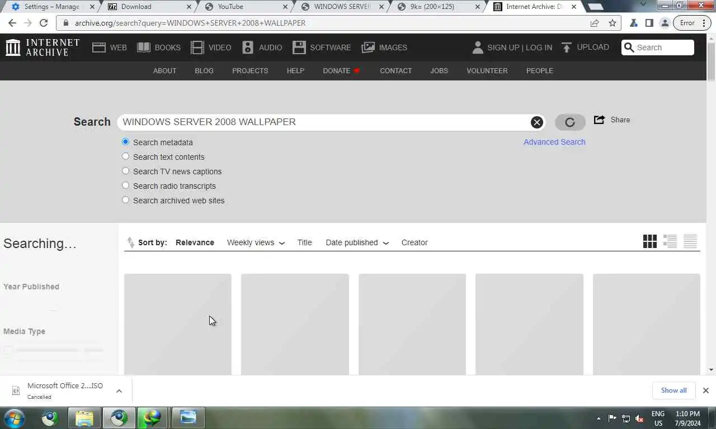The width and height of the screenshot is (716, 429).
Task: Open the Books section icon
Action: pyautogui.click(x=144, y=47)
